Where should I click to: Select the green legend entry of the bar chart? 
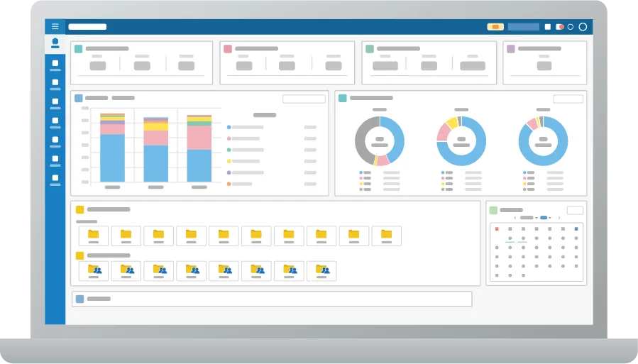pyautogui.click(x=246, y=150)
